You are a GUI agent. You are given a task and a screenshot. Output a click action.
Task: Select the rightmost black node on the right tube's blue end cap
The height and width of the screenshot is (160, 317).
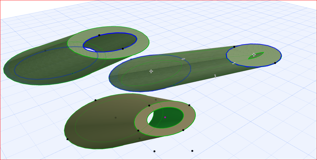click(275, 63)
